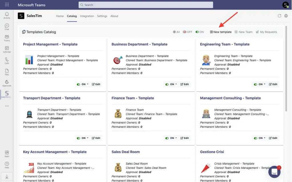Open Approvals in the left sidebar
The height and width of the screenshot is (182, 292).
pos(7,83)
